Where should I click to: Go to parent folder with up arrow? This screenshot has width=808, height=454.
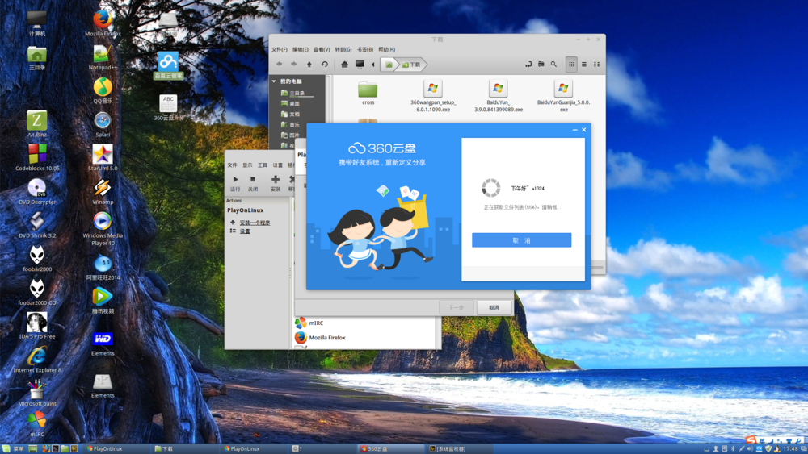pyautogui.click(x=309, y=65)
